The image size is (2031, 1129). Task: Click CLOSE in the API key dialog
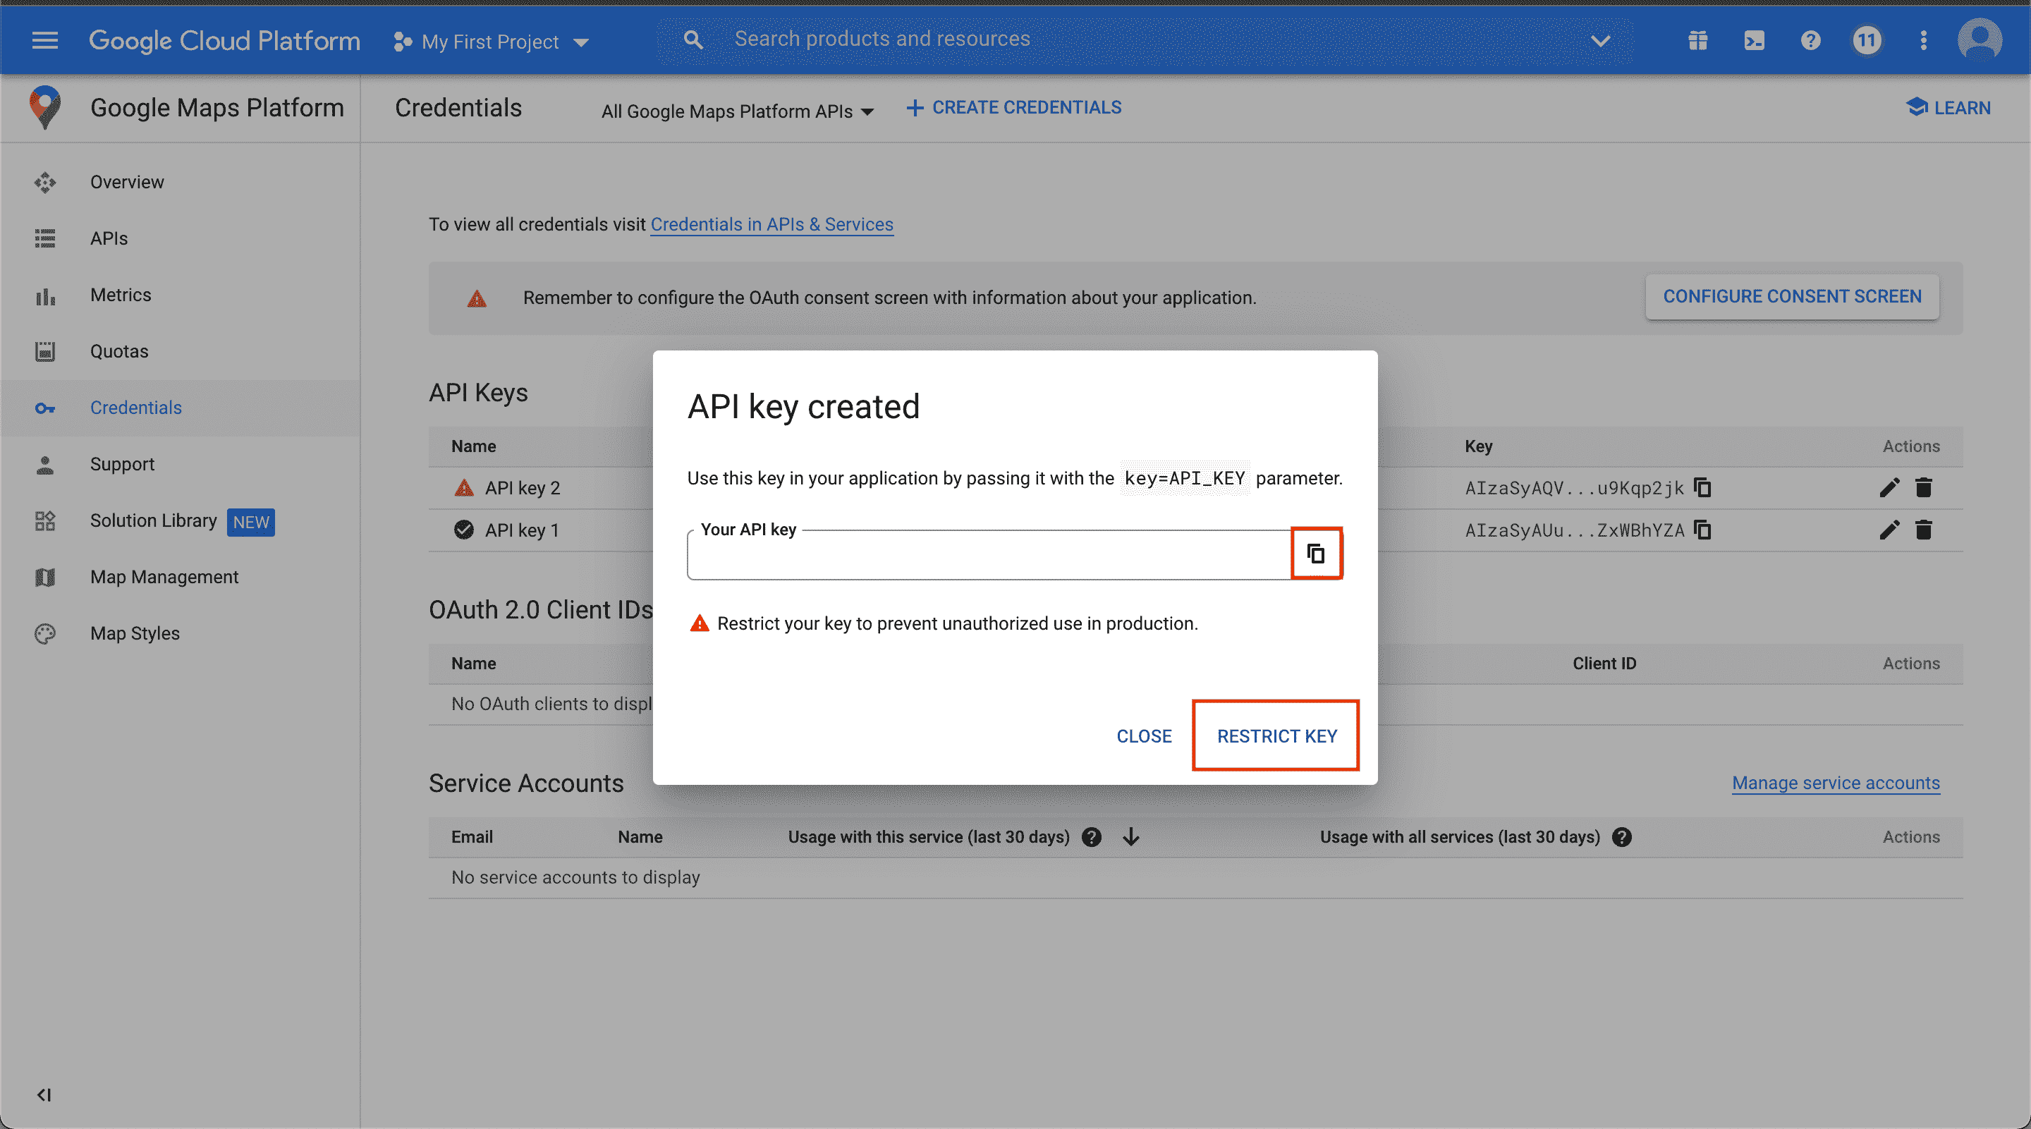(x=1144, y=736)
